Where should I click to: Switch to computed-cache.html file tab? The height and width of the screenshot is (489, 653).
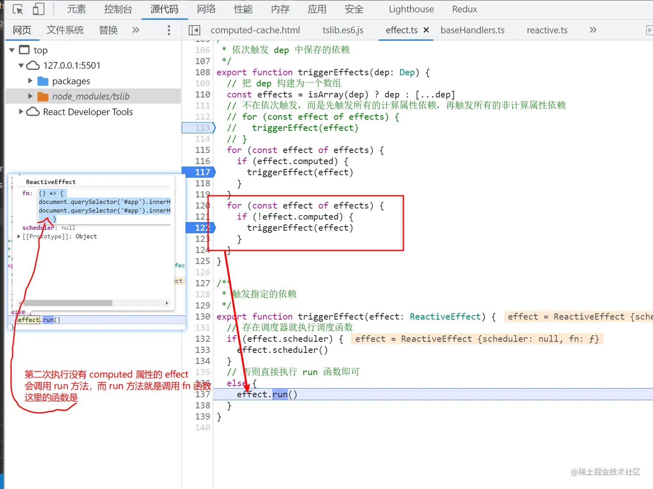point(255,30)
